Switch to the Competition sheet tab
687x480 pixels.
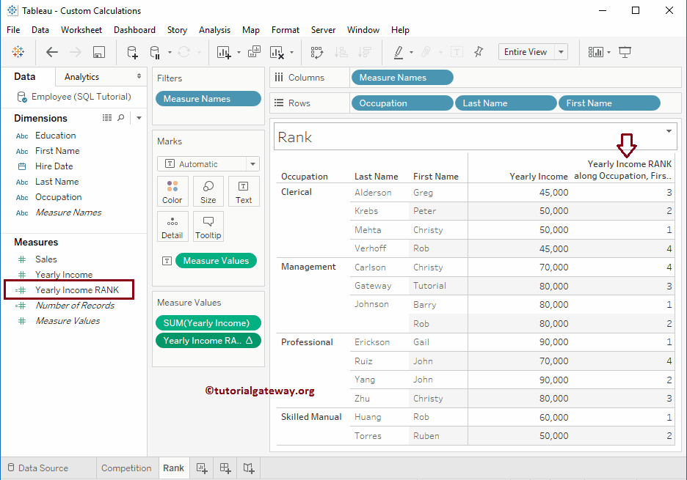click(126, 468)
